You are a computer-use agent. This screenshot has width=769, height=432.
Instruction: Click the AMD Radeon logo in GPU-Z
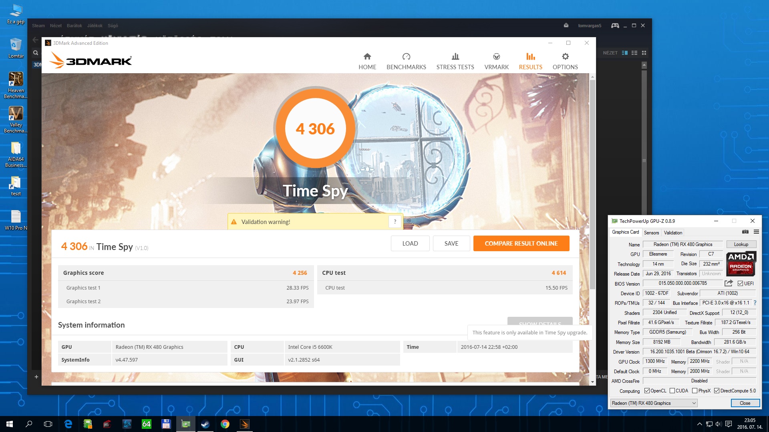coord(741,264)
